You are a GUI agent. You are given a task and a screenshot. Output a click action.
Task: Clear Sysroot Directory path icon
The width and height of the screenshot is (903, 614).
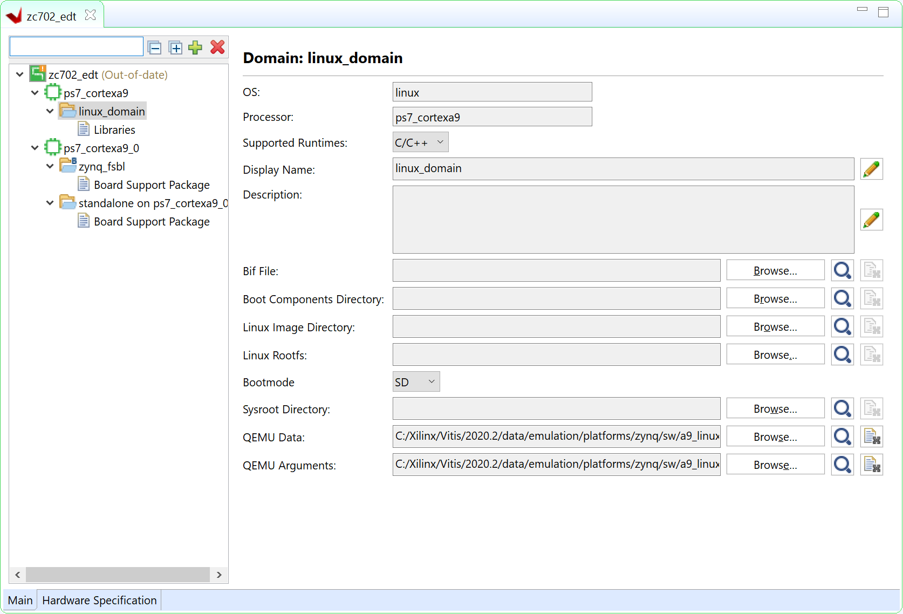[x=871, y=408]
